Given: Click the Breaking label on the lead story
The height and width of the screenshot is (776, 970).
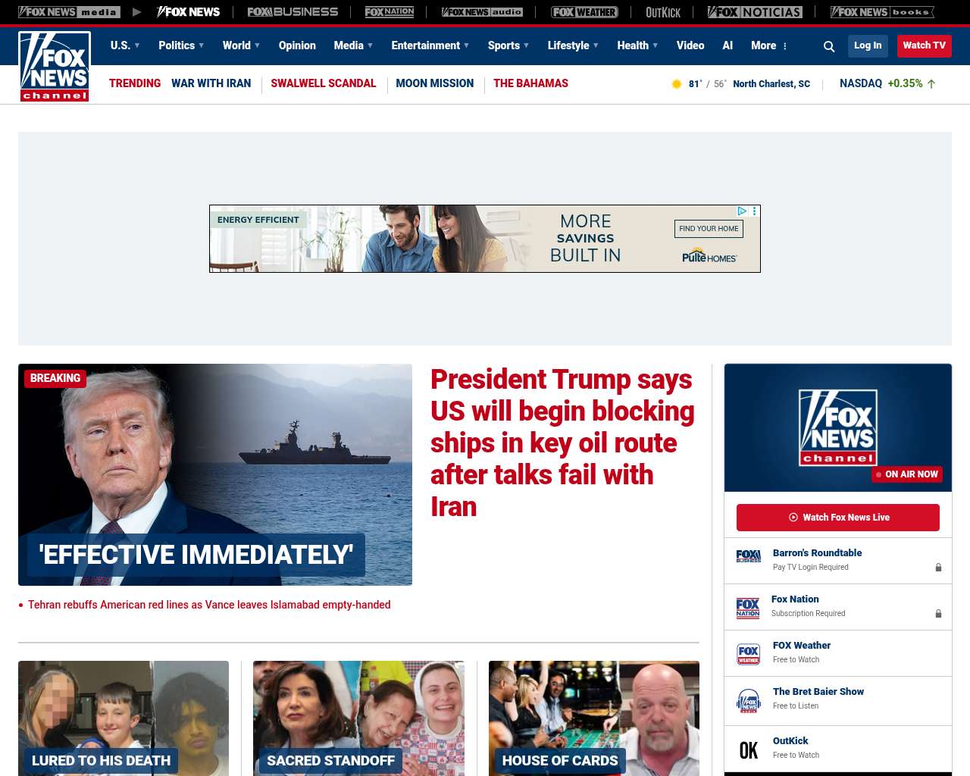Looking at the screenshot, I should (55, 378).
